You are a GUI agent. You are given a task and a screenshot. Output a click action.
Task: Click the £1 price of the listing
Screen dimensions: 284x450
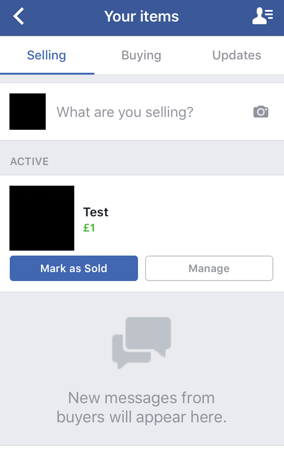point(89,228)
